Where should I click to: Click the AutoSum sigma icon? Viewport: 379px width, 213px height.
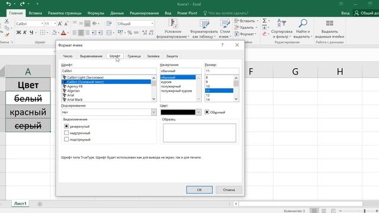[265, 21]
